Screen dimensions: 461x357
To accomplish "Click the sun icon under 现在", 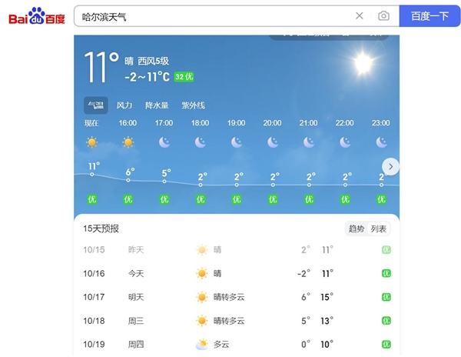I will click(91, 142).
